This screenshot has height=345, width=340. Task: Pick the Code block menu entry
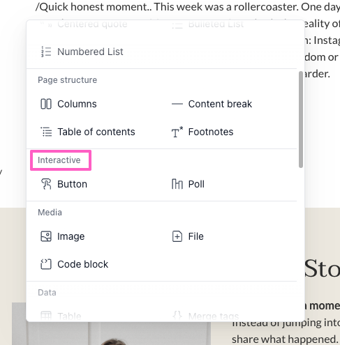click(x=82, y=264)
